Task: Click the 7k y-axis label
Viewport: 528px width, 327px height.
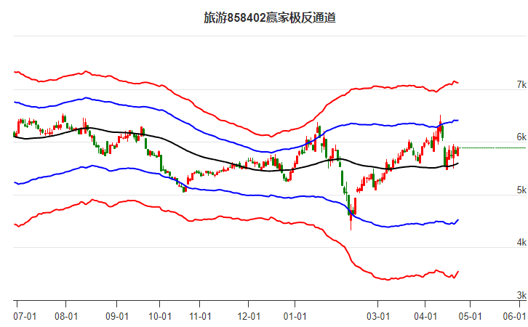Action: pyautogui.click(x=521, y=84)
